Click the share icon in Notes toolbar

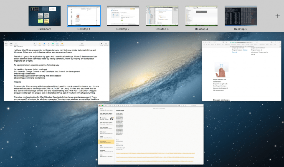(183, 106)
